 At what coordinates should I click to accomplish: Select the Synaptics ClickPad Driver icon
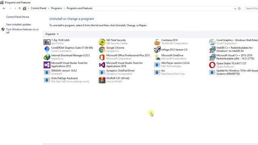click(102, 72)
